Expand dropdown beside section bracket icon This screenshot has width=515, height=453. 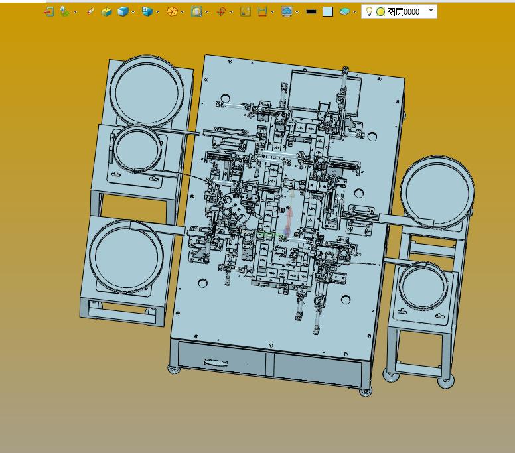273,12
